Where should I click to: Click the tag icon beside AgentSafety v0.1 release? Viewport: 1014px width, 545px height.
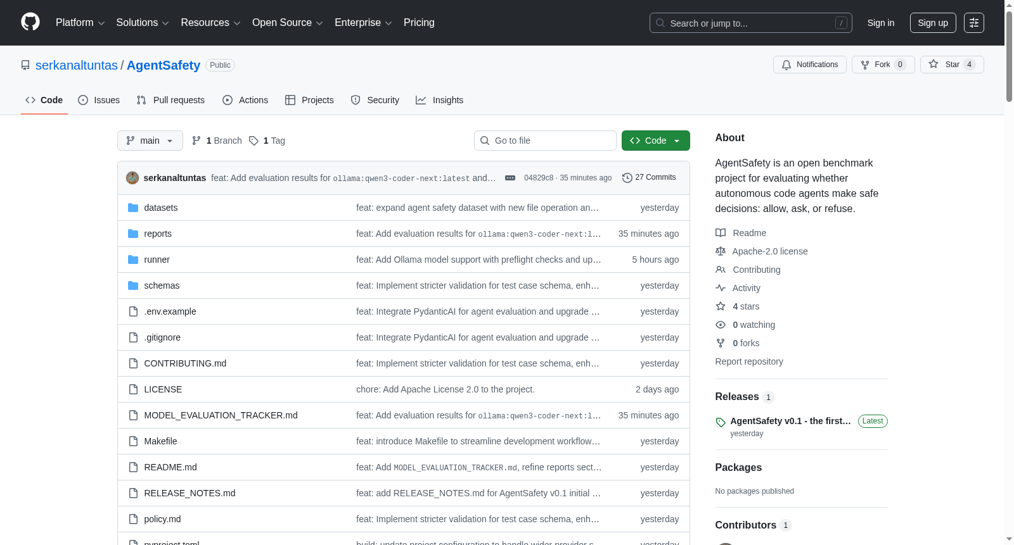click(721, 422)
